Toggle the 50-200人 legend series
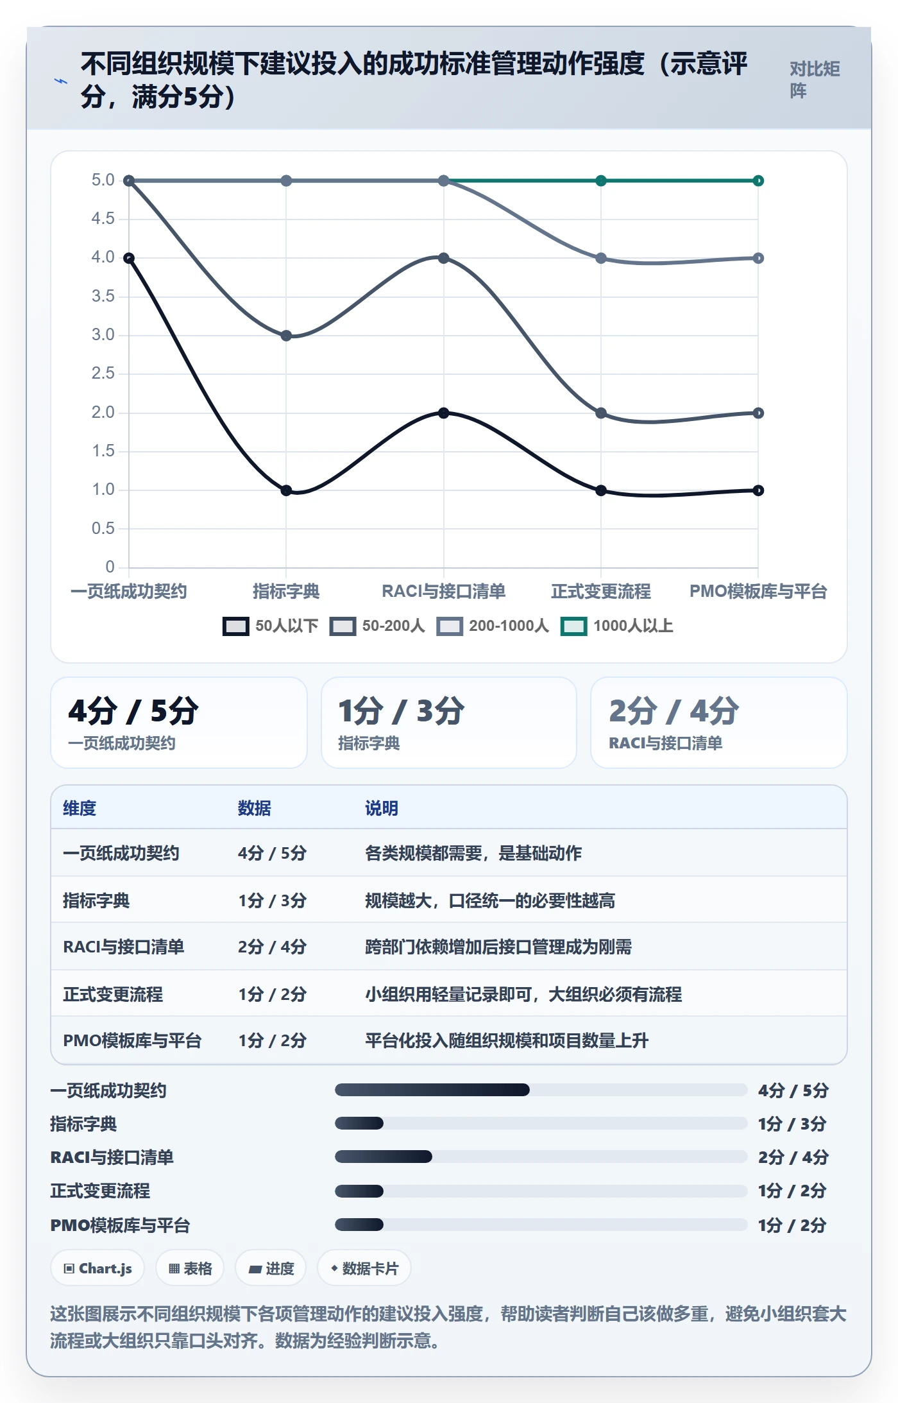898x1403 pixels. 377,626
